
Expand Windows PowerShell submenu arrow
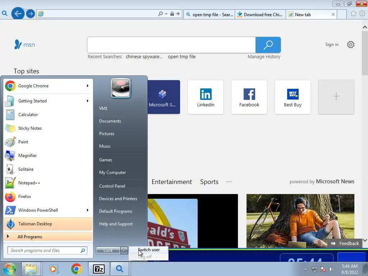click(88, 210)
